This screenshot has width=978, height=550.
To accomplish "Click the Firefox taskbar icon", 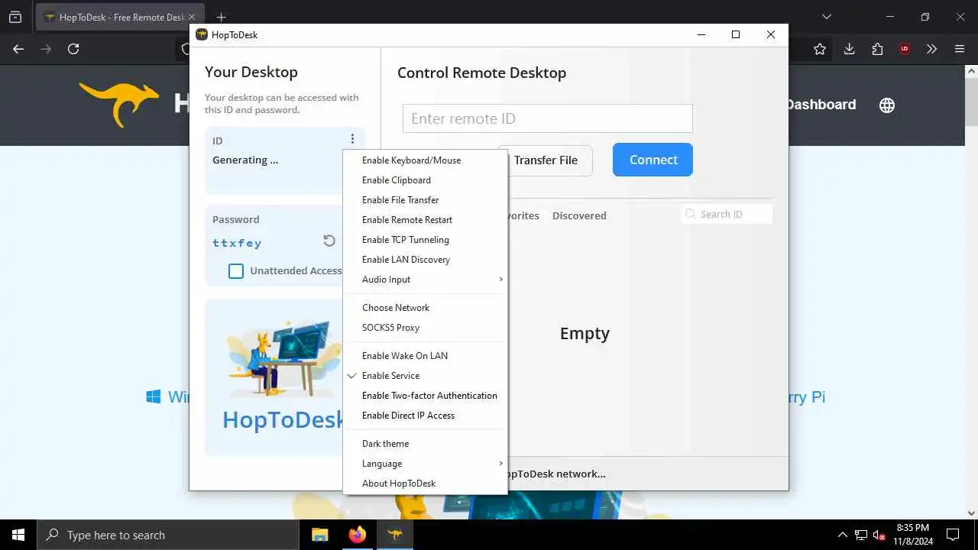I will click(x=358, y=535).
